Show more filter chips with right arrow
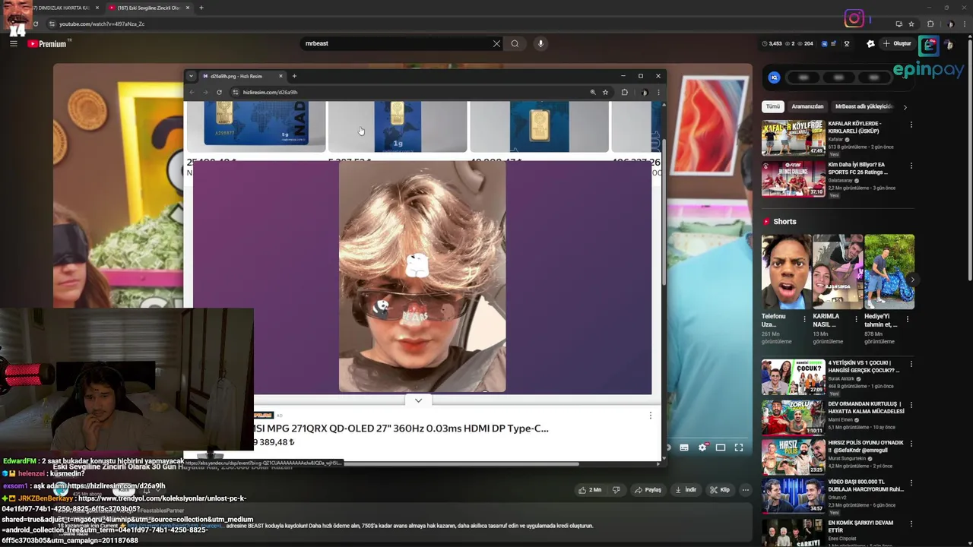973x547 pixels. (905, 107)
